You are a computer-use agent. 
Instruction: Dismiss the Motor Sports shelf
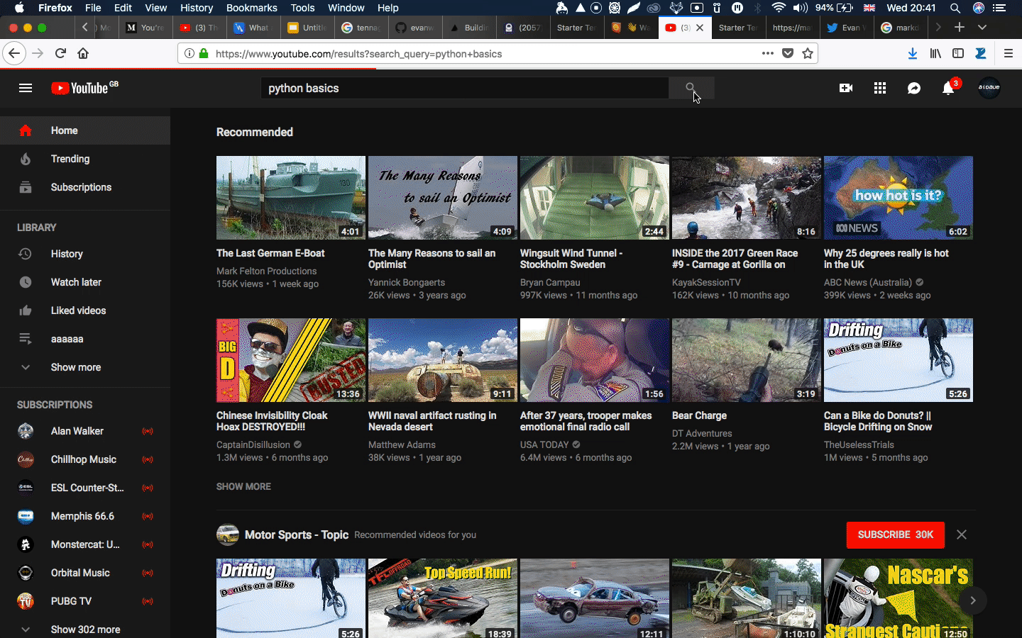(x=962, y=535)
